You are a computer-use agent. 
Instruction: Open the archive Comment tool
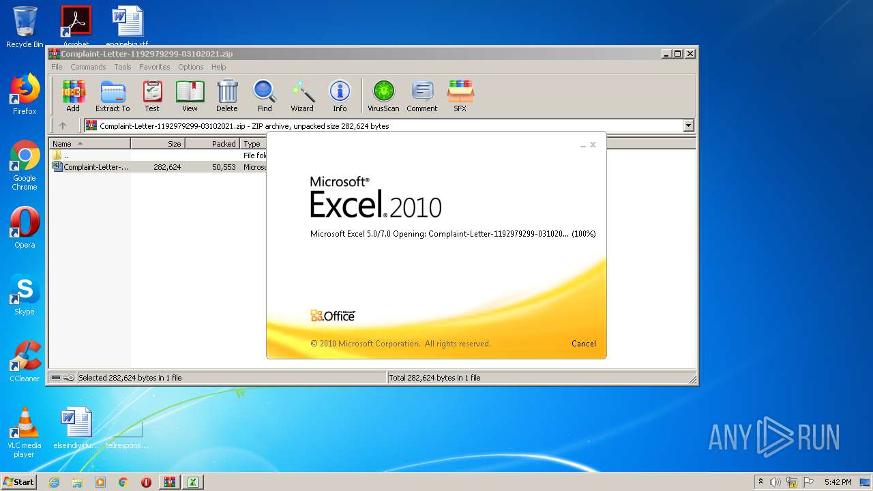(422, 95)
